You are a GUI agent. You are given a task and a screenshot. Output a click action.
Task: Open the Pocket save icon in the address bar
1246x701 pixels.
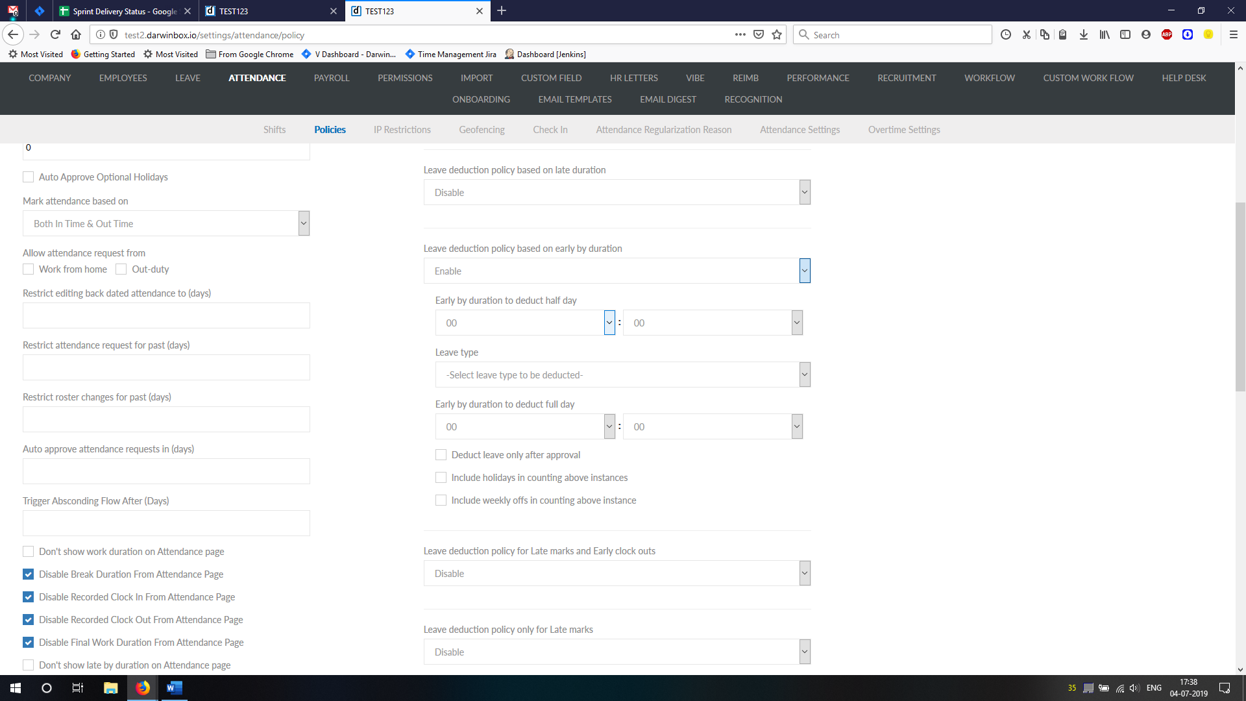pos(759,35)
